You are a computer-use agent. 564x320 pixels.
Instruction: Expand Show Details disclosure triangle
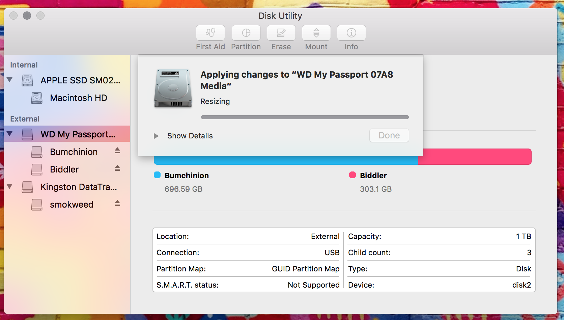156,136
